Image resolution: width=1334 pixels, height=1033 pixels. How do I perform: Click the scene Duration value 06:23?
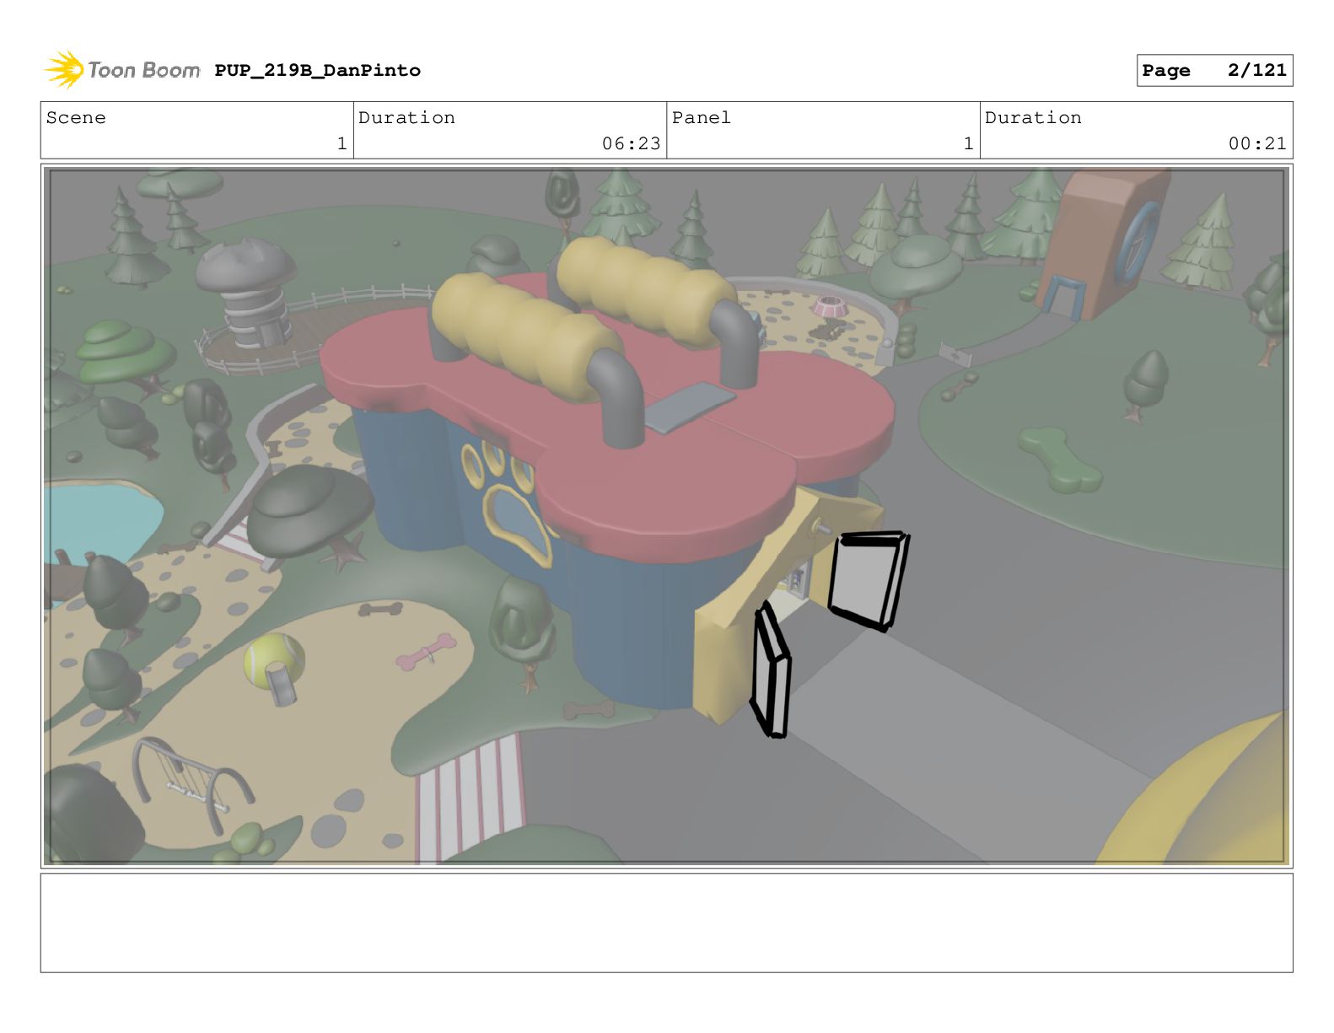point(631,143)
